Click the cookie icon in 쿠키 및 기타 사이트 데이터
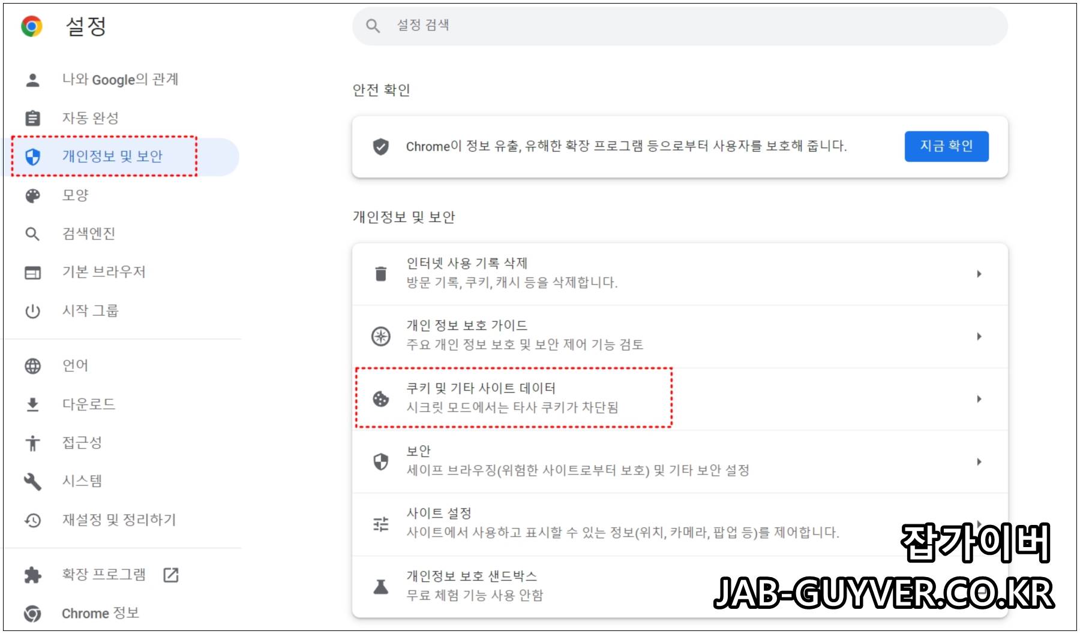 pyautogui.click(x=381, y=398)
